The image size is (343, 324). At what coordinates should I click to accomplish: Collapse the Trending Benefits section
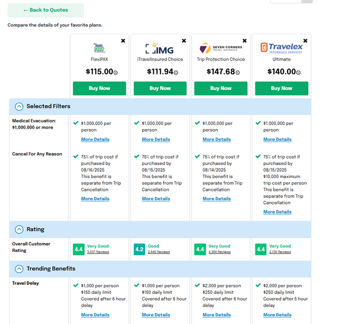[x=19, y=269]
